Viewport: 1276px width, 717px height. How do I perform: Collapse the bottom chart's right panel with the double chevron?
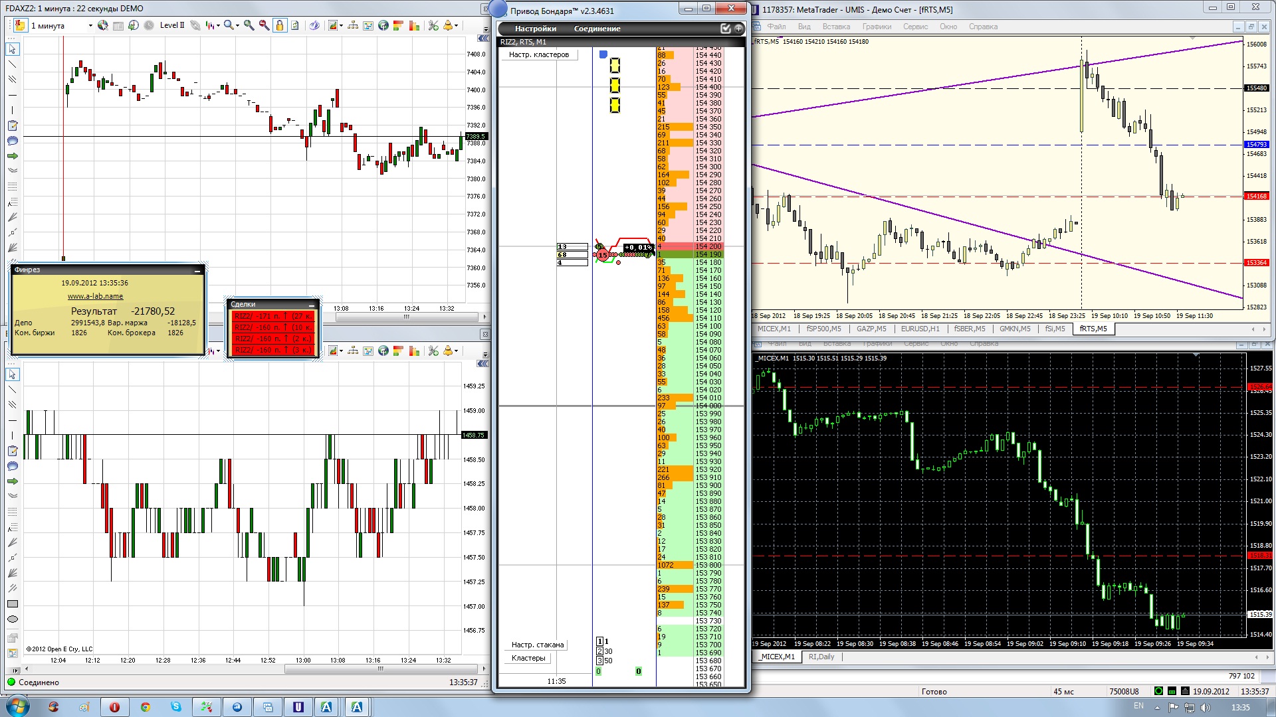pyautogui.click(x=483, y=364)
